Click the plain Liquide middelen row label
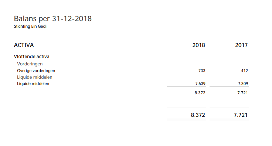The image size is (272, 146). click(x=33, y=84)
